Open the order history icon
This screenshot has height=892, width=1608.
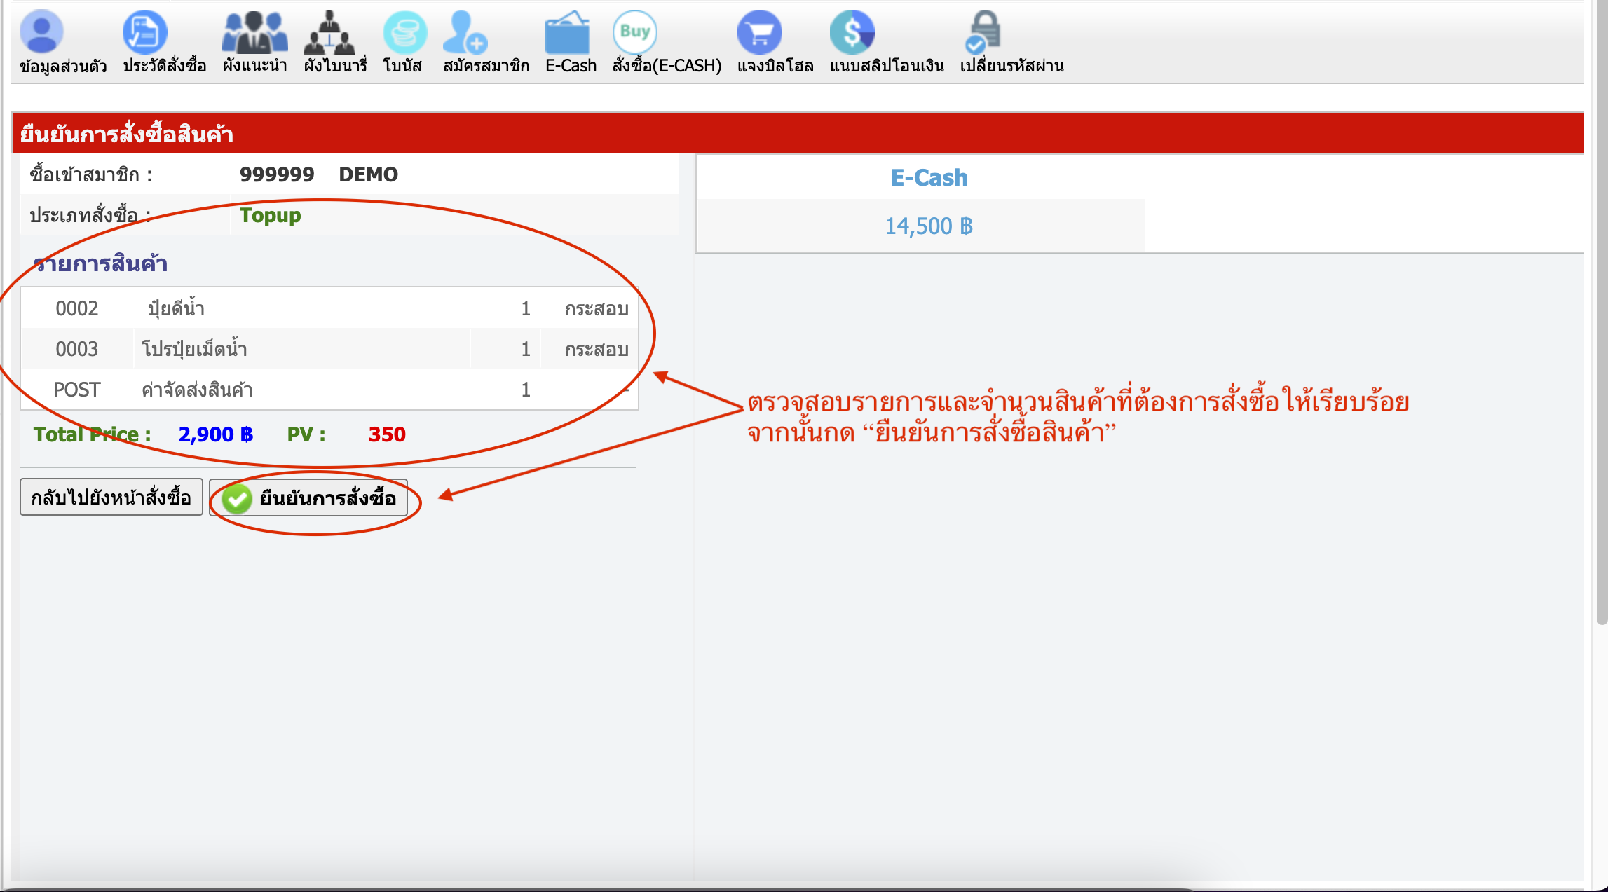pos(144,32)
